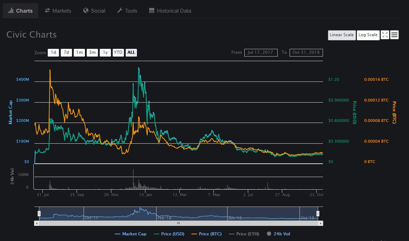
Task: Click the Social globe icon
Action: (86, 11)
